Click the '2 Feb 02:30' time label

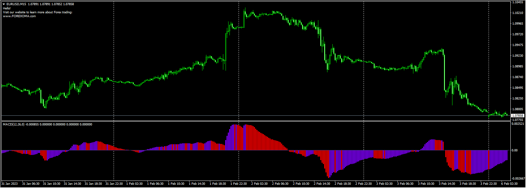(x=259, y=184)
